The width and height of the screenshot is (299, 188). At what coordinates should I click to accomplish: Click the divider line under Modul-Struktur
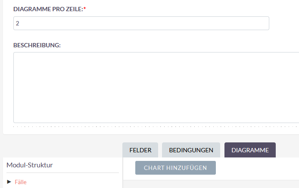pyautogui.click(x=62, y=173)
